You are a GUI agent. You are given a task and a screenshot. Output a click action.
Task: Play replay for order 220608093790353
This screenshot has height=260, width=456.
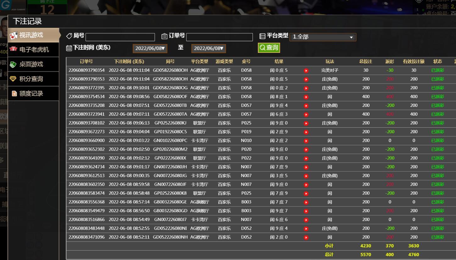click(306, 79)
